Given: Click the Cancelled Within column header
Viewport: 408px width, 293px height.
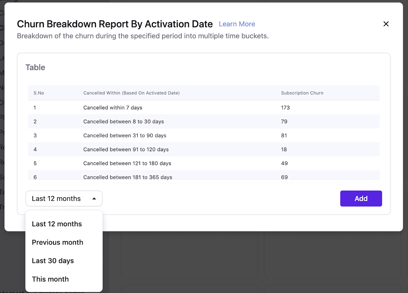Looking at the screenshot, I should 131,93.
